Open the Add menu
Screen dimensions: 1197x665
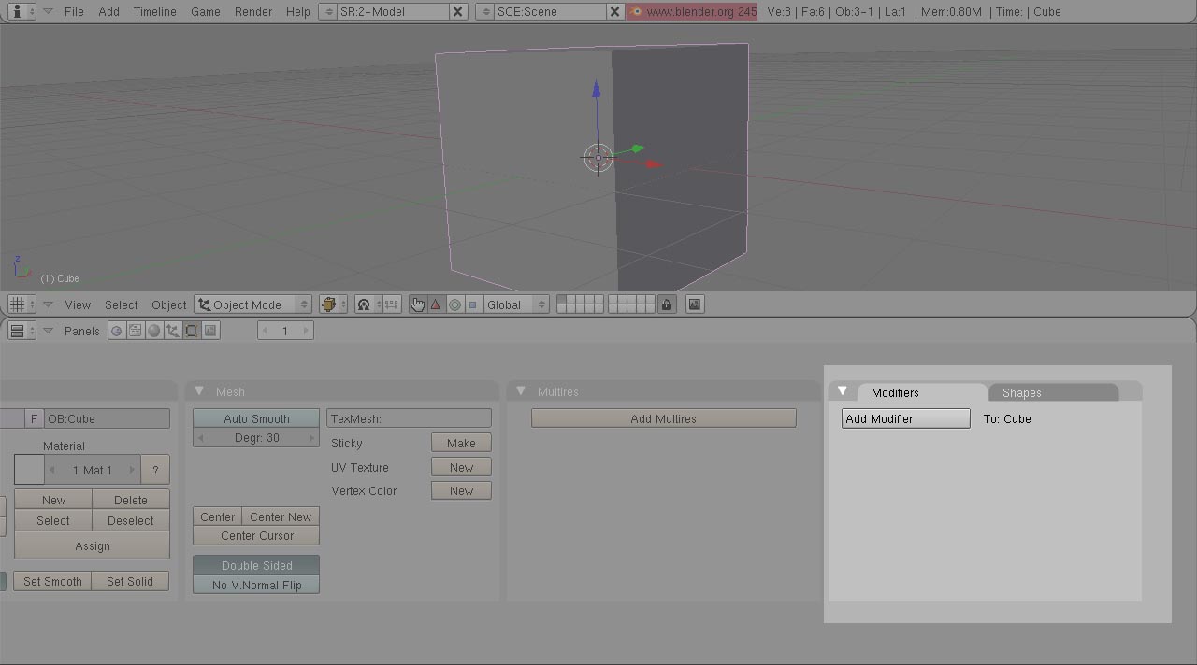point(108,12)
